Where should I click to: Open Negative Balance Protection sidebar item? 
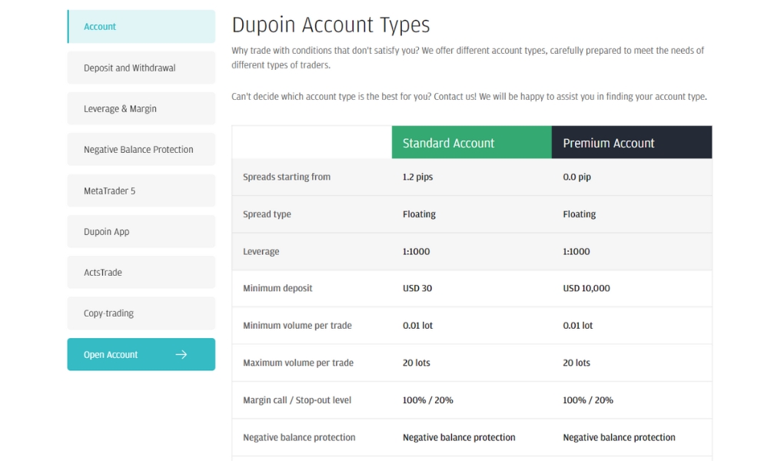click(x=141, y=150)
